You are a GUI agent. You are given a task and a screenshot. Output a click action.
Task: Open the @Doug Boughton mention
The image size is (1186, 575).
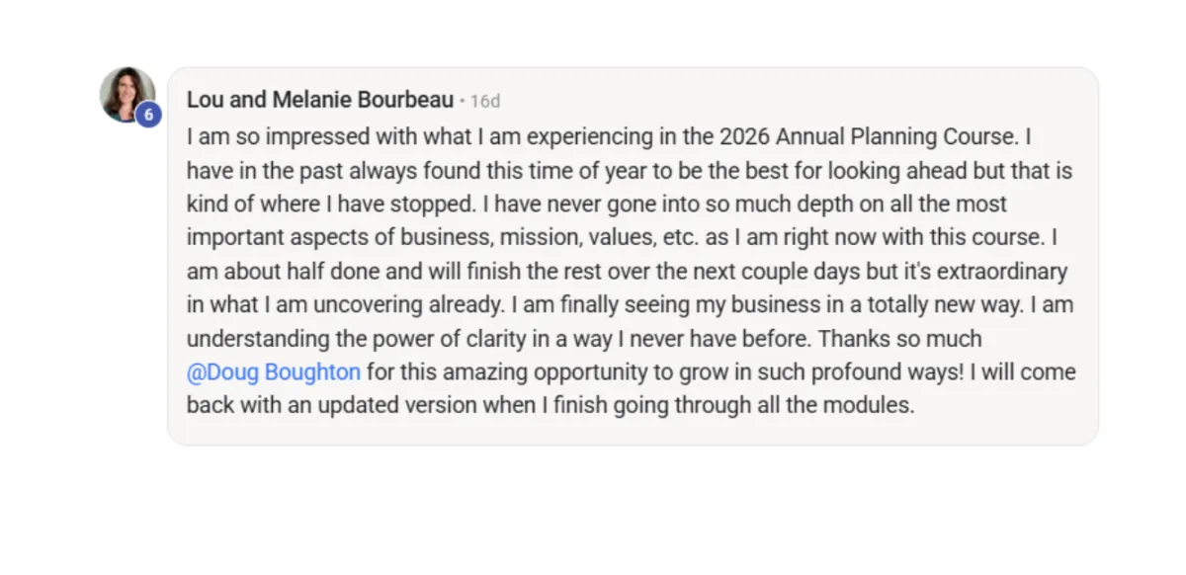pos(274,372)
